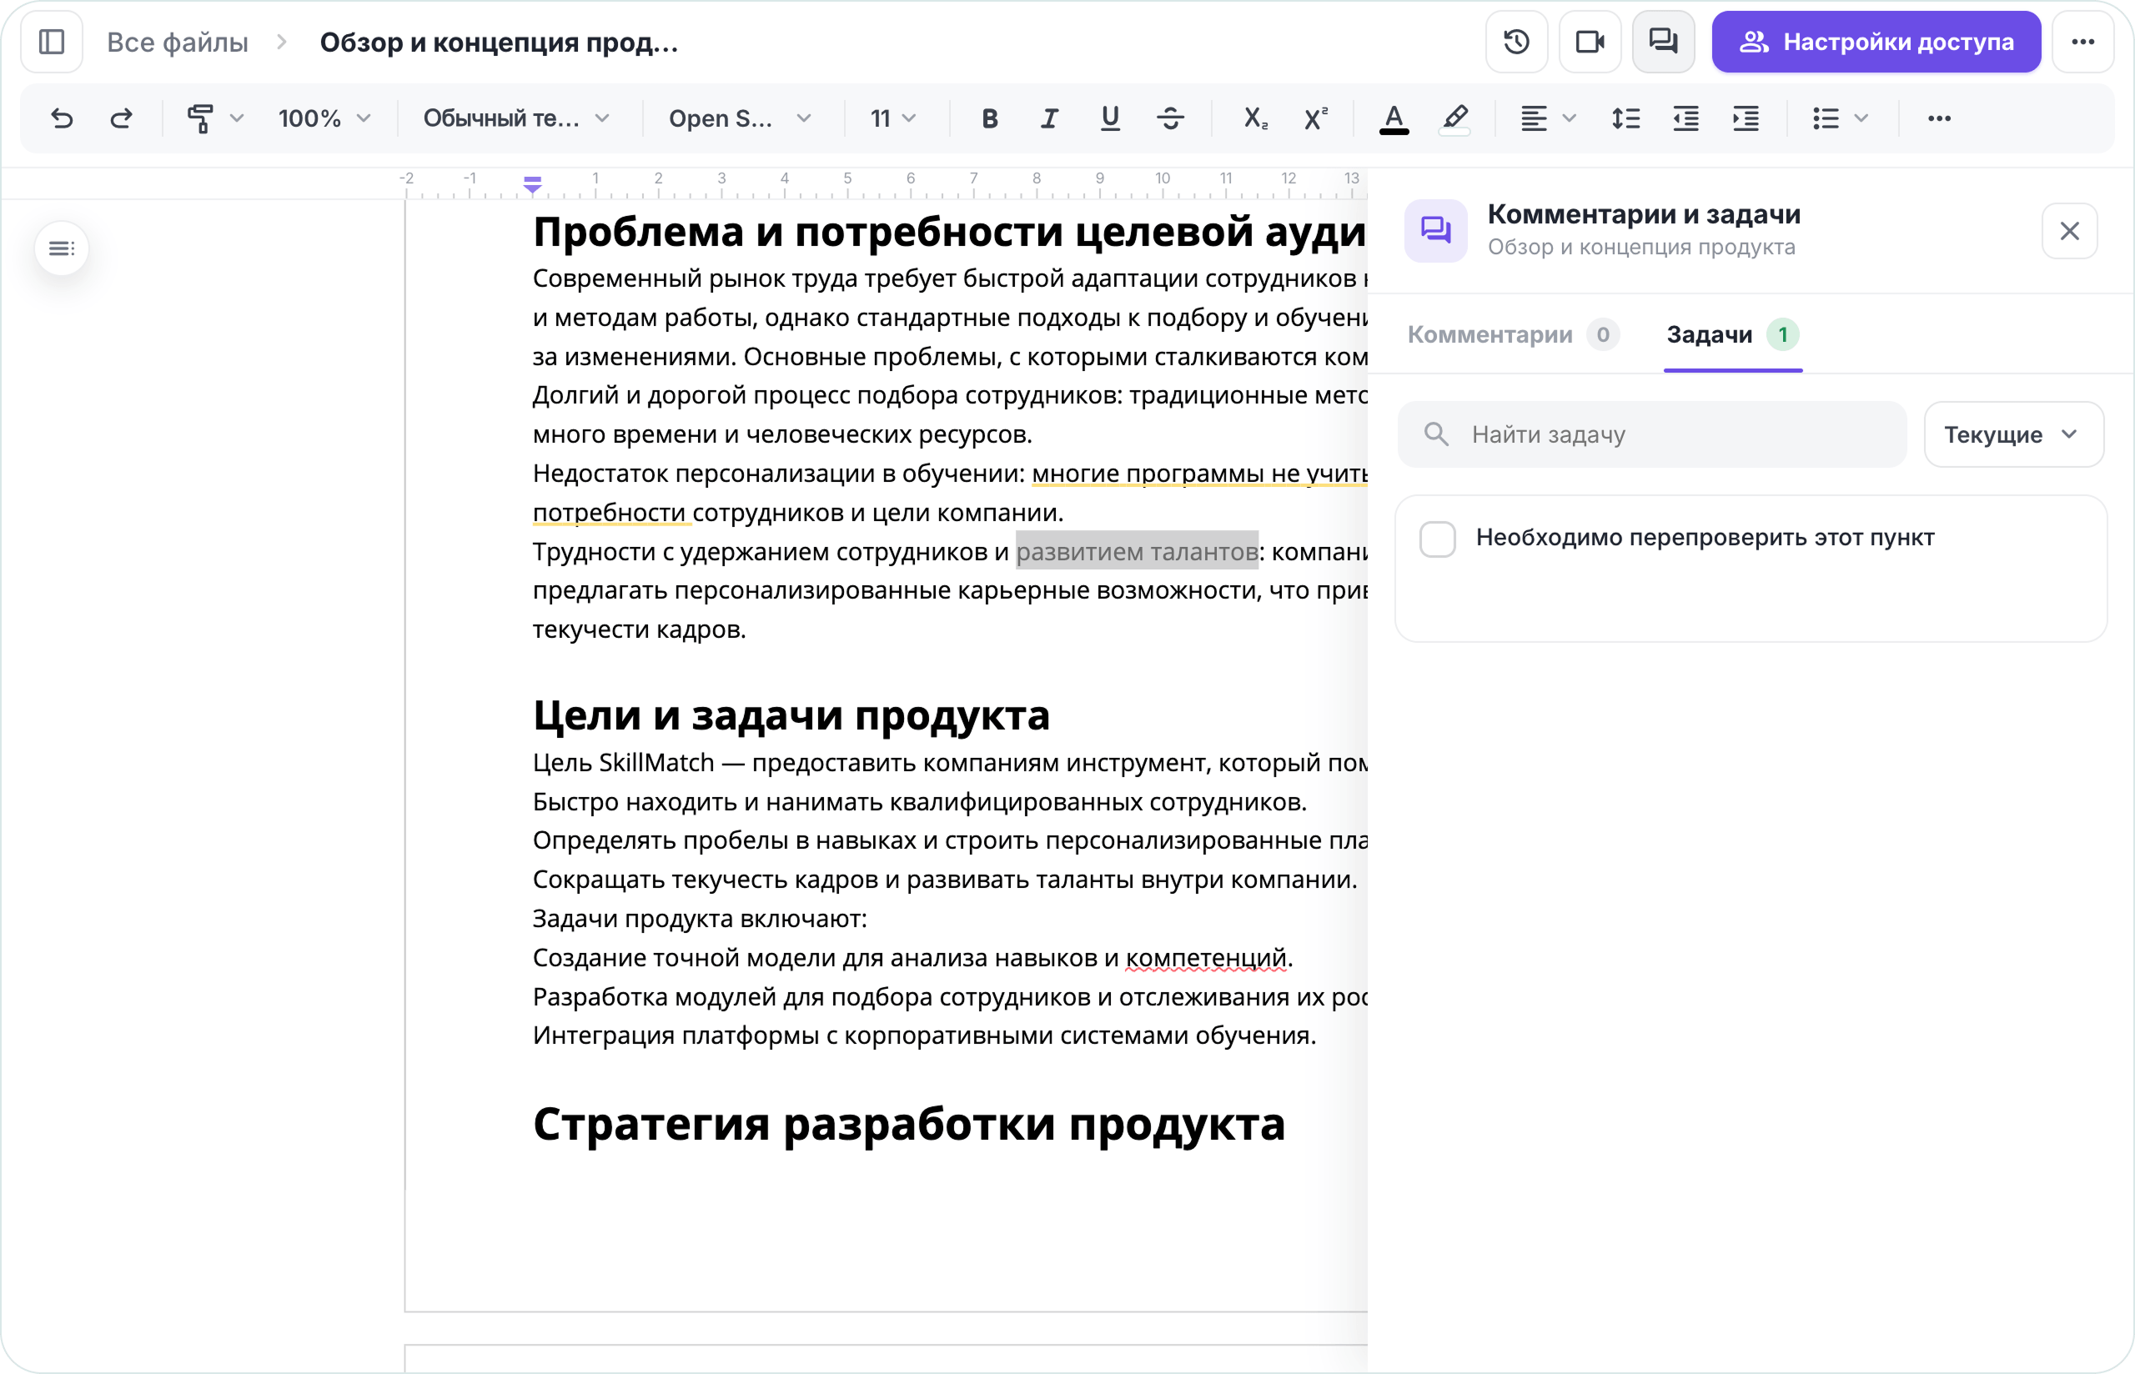The height and width of the screenshot is (1374, 2135).
Task: Click first-line indent marker on ruler
Action: pos(533,185)
